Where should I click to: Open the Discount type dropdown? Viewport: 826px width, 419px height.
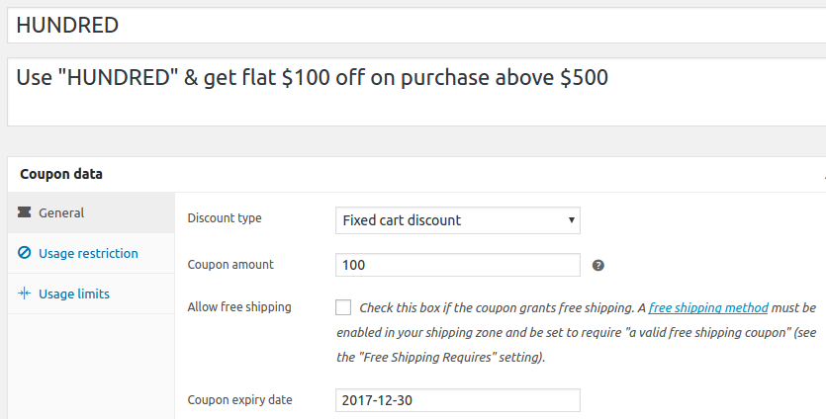(457, 220)
